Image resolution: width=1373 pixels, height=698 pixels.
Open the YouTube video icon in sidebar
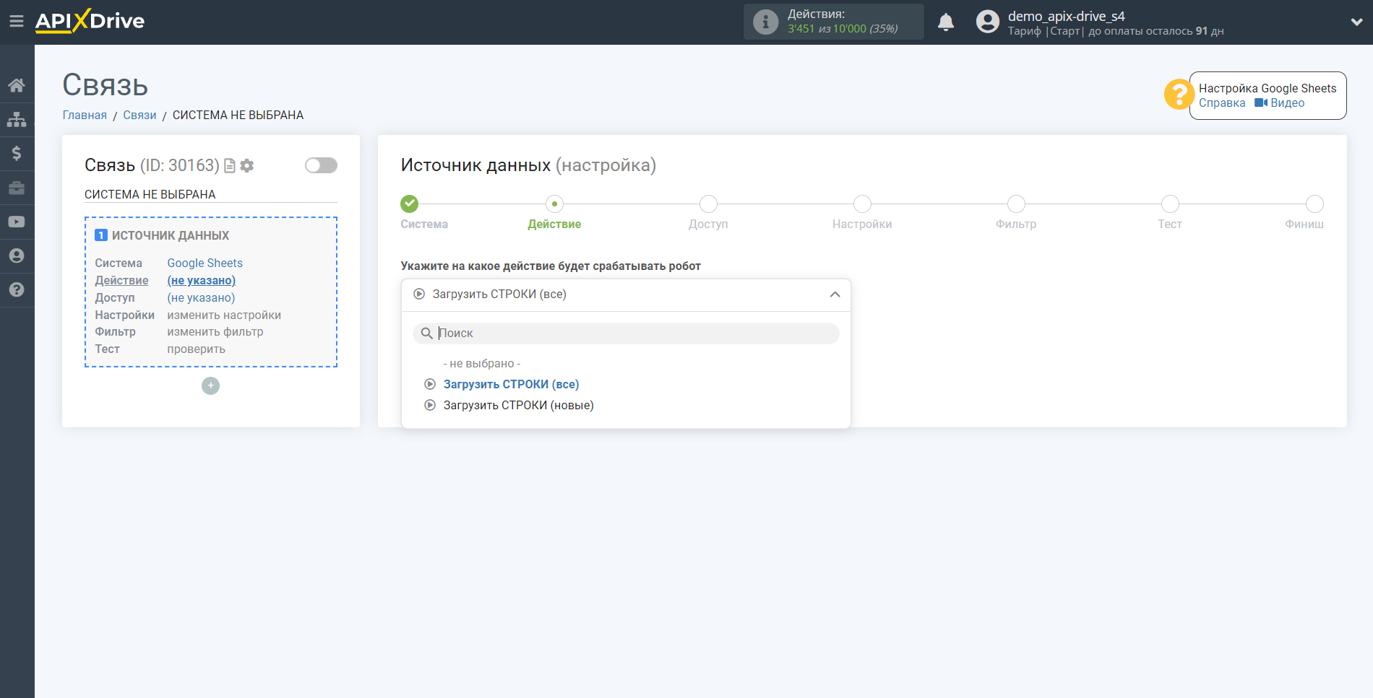pyautogui.click(x=17, y=222)
